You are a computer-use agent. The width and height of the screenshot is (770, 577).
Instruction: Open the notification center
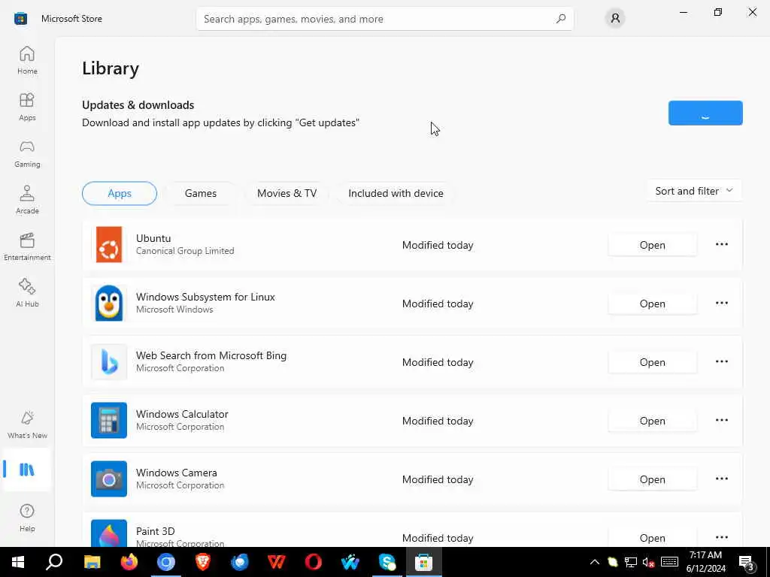point(747,562)
